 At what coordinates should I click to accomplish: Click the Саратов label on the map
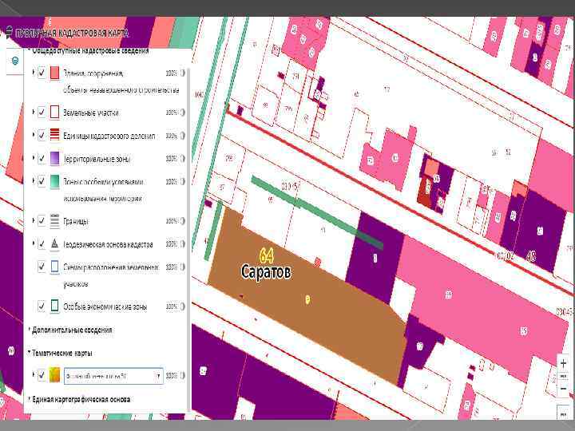click(266, 272)
